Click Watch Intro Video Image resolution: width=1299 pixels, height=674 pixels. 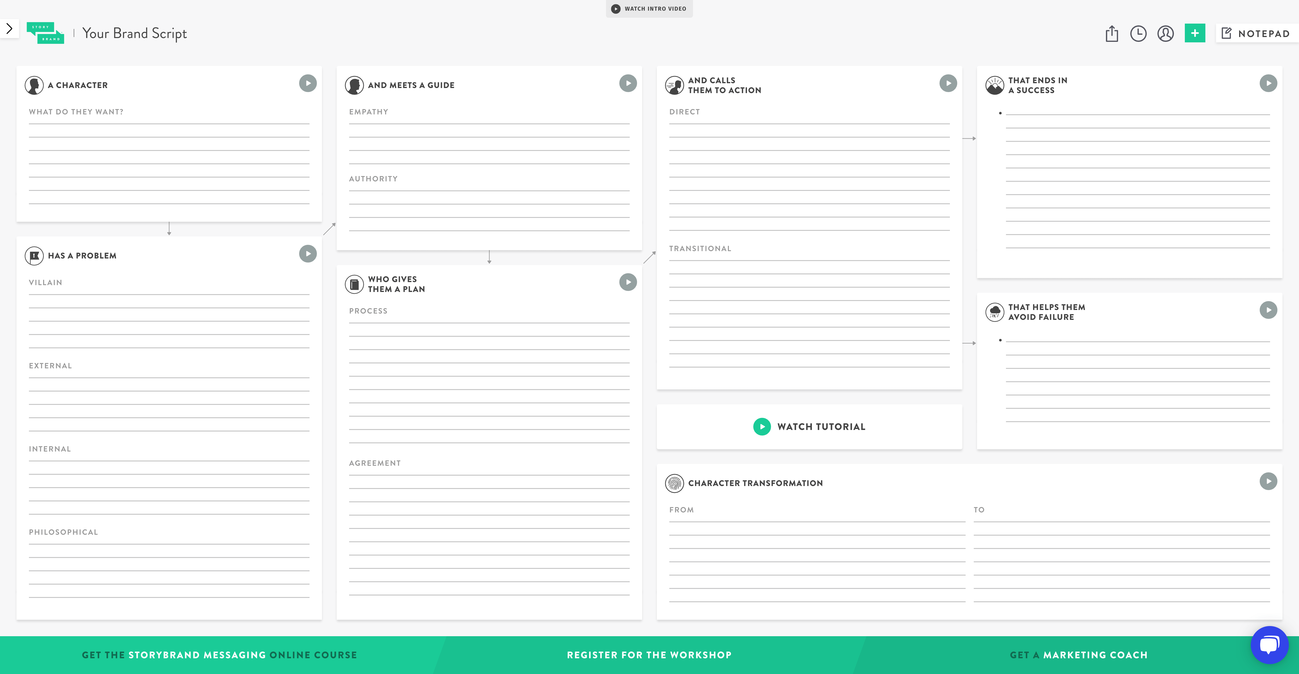(x=649, y=9)
